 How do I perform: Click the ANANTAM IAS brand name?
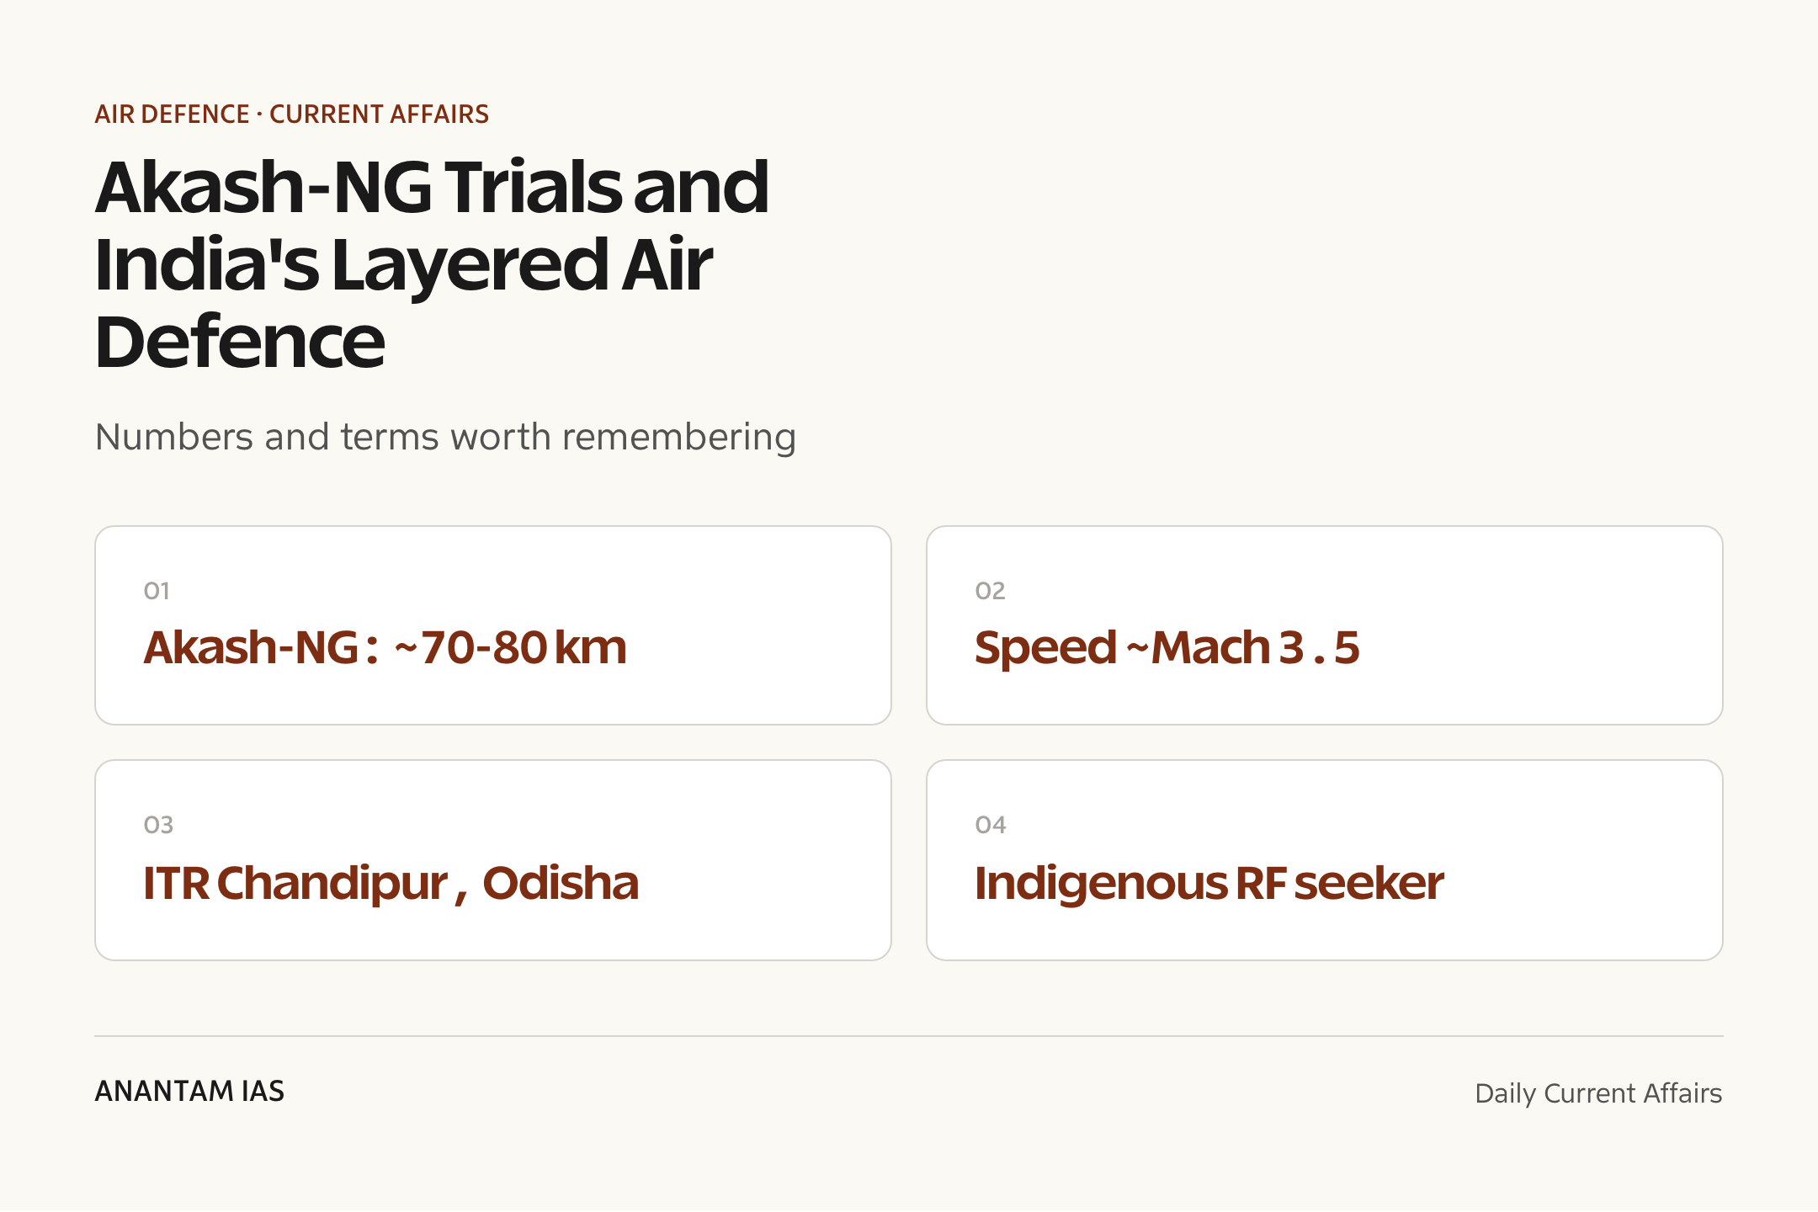click(189, 1092)
